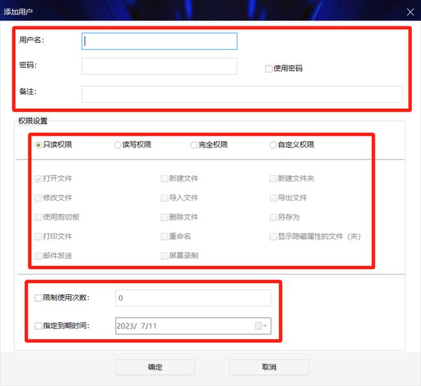Screen dimensions: 421x386
Task: Toggle the 导入文件 checkbox
Action: click(x=165, y=198)
